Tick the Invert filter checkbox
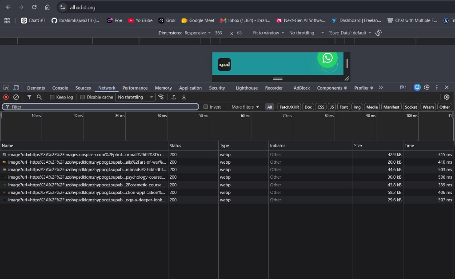Viewport: 455px width, 279px height. [x=205, y=106]
